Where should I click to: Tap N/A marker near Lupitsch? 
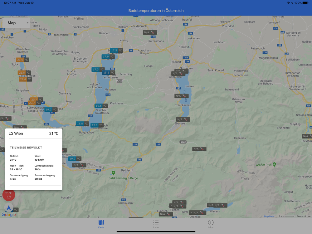point(166,214)
